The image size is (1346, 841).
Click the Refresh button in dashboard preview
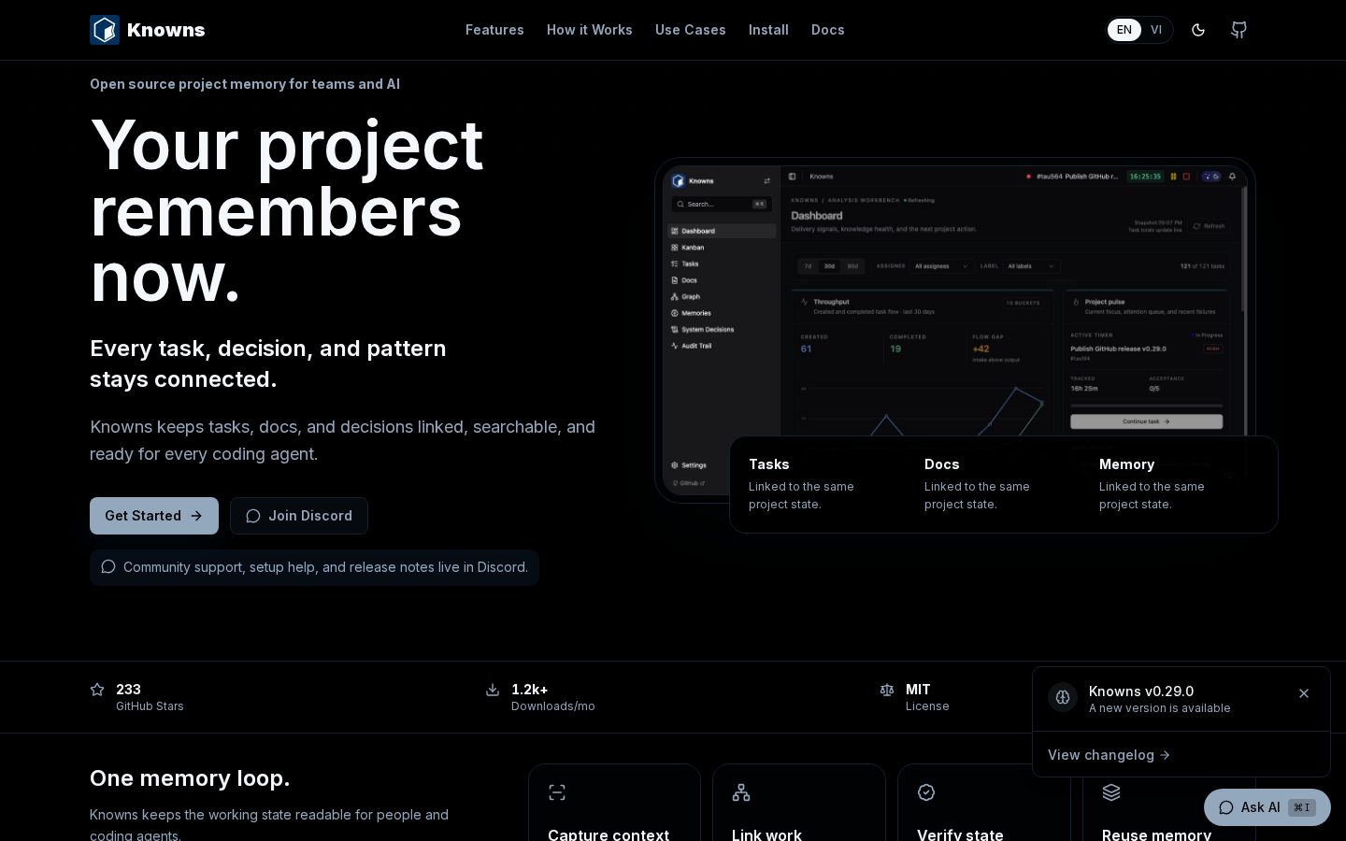click(x=1209, y=226)
